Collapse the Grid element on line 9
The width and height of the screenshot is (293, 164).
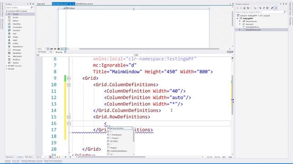pyautogui.click(x=69, y=78)
